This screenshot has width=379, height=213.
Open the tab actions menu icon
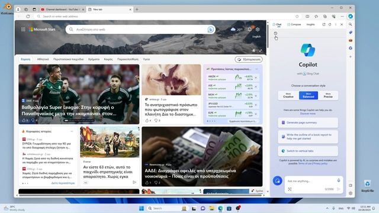(34, 9)
